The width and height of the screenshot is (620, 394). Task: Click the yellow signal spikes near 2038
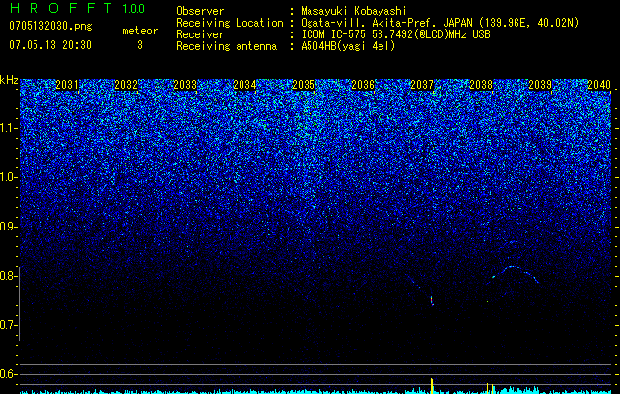pos(490,388)
